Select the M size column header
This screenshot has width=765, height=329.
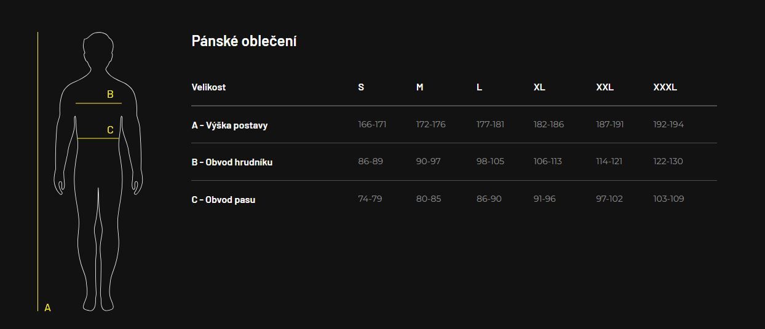[x=419, y=87]
